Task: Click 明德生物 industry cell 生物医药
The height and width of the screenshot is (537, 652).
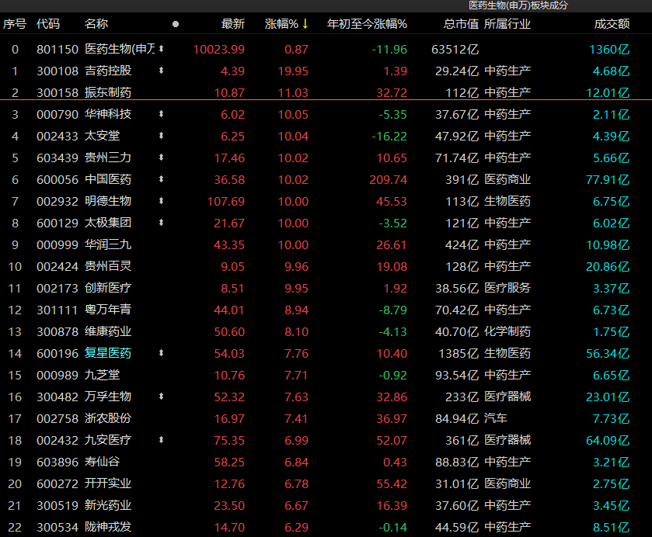Action: [507, 201]
